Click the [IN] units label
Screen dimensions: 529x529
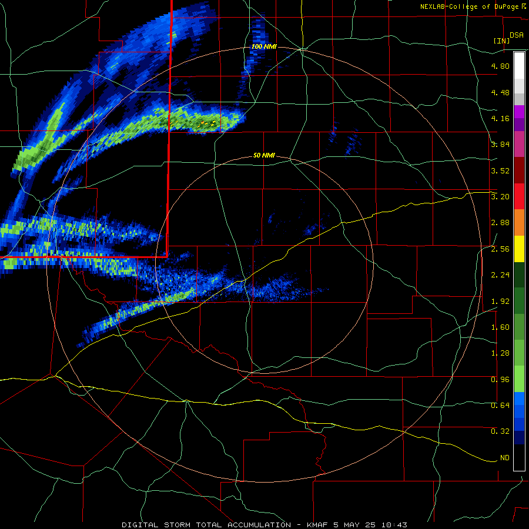click(x=502, y=41)
